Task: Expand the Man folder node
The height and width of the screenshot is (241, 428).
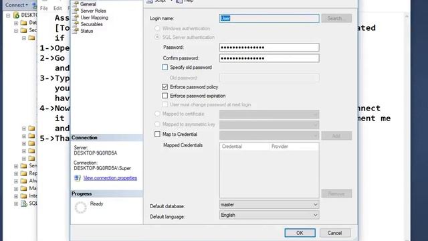Action: coord(16,189)
